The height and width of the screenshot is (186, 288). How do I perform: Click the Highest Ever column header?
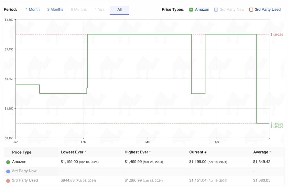(136, 152)
